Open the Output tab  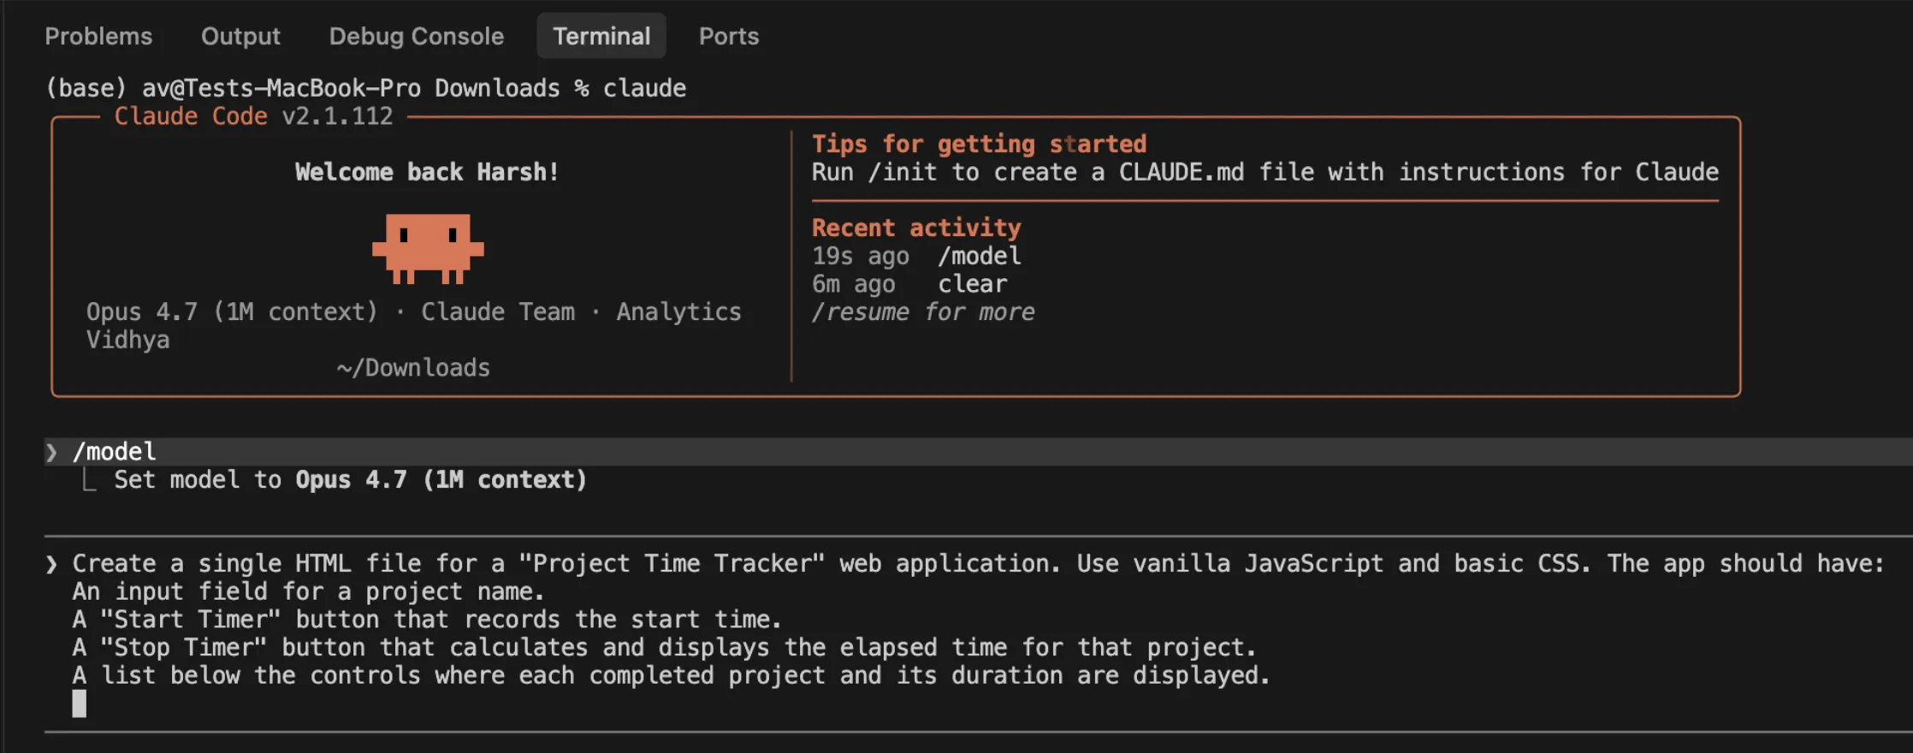[x=240, y=36]
